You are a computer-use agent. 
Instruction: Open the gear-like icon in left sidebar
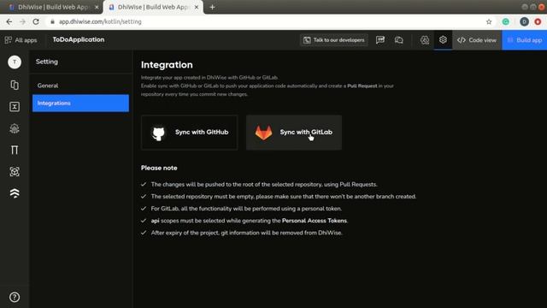click(x=15, y=128)
